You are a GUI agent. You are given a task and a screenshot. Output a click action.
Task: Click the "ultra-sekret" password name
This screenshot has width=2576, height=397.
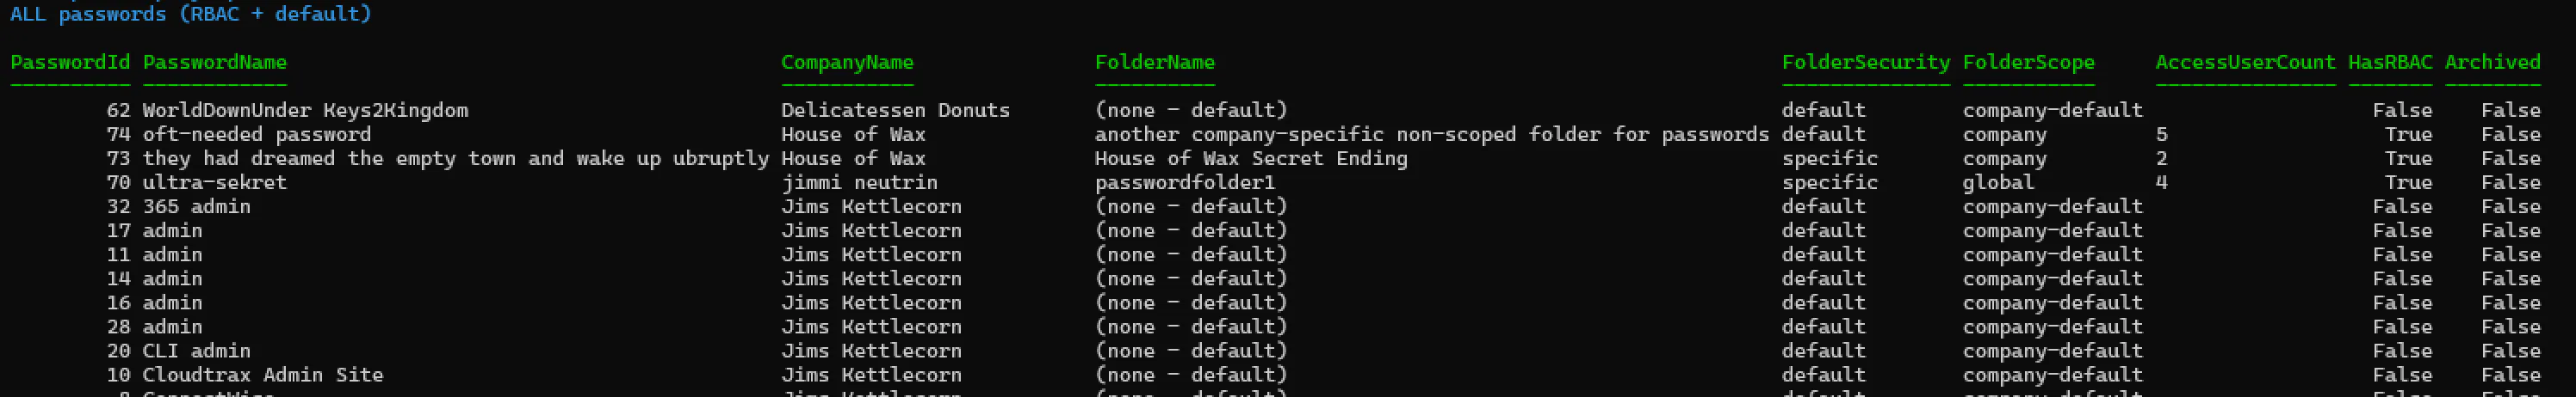tap(214, 182)
